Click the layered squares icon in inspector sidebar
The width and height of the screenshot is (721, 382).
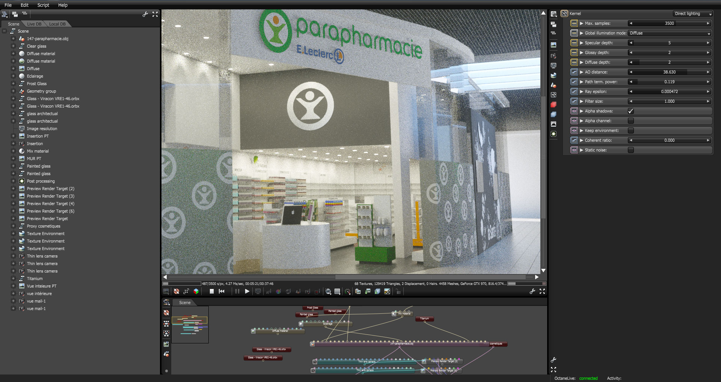[x=554, y=114]
